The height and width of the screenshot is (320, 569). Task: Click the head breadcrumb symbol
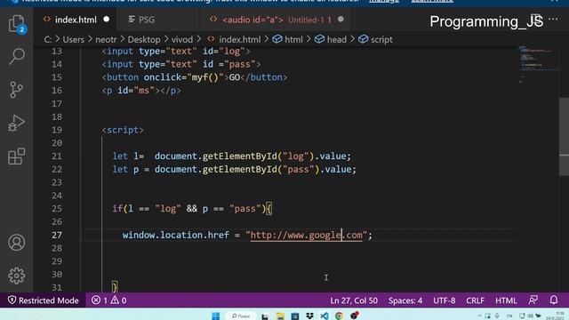point(331,39)
